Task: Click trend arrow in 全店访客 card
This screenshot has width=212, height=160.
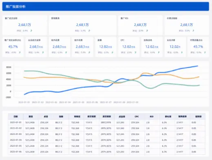Action: tap(182, 52)
